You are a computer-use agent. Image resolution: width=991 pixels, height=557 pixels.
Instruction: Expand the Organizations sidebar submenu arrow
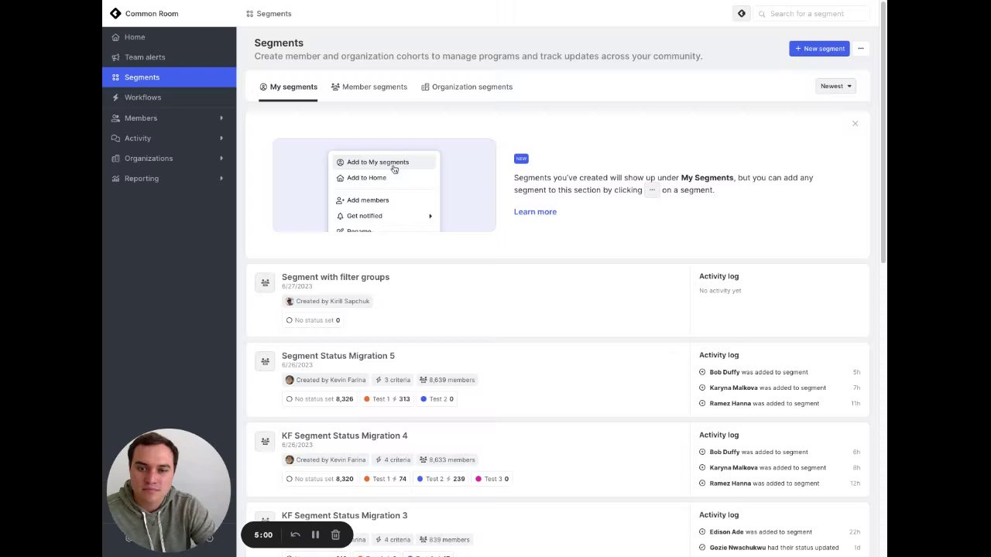pyautogui.click(x=221, y=158)
